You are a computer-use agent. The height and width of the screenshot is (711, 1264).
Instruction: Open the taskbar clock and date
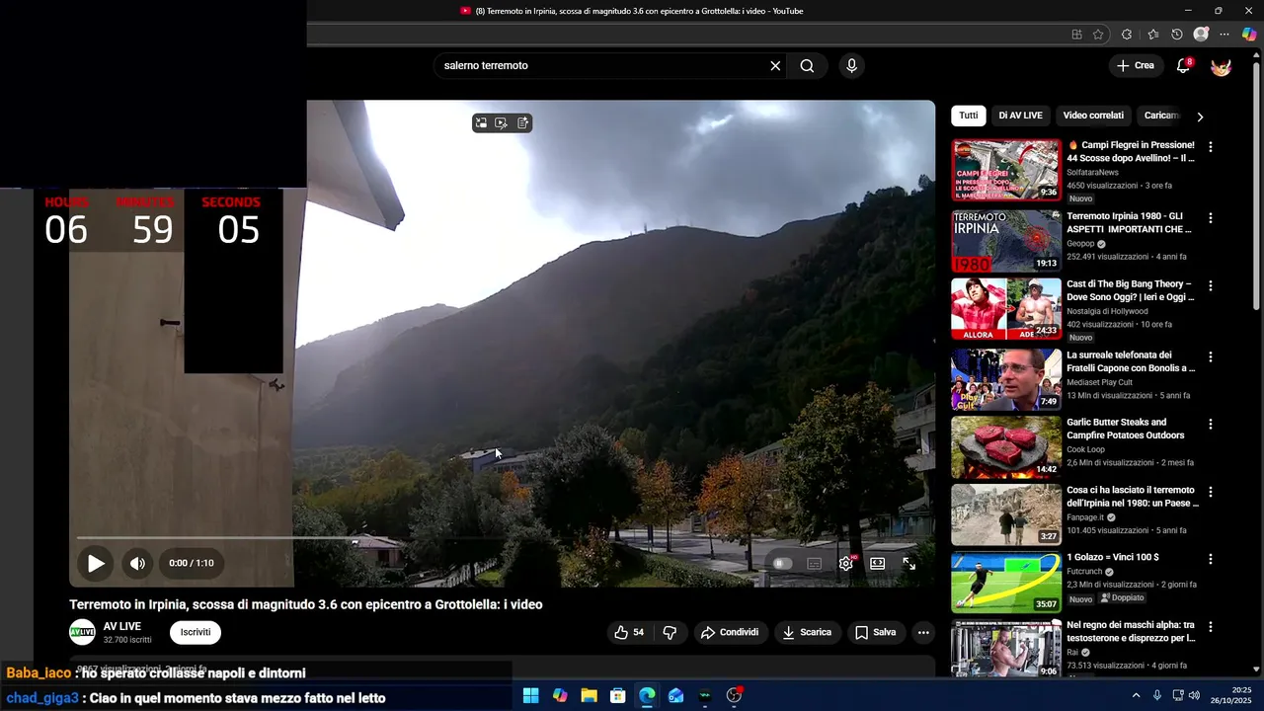click(x=1233, y=695)
